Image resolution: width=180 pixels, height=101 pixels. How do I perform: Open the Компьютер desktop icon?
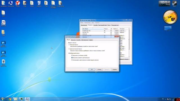(11, 4)
